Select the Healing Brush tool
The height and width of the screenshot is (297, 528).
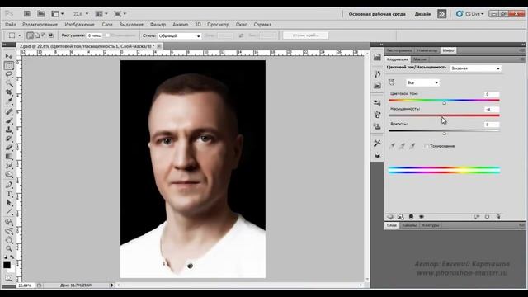pos(9,112)
